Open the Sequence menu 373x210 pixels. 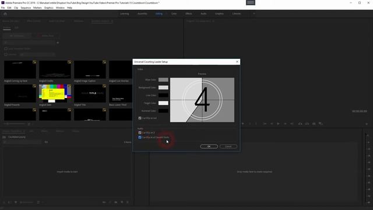coord(26,8)
